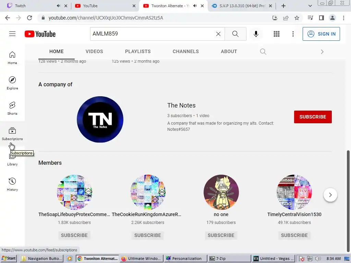Subscribe to TimelyCentralVision1530
The height and width of the screenshot is (263, 351).
point(294,235)
